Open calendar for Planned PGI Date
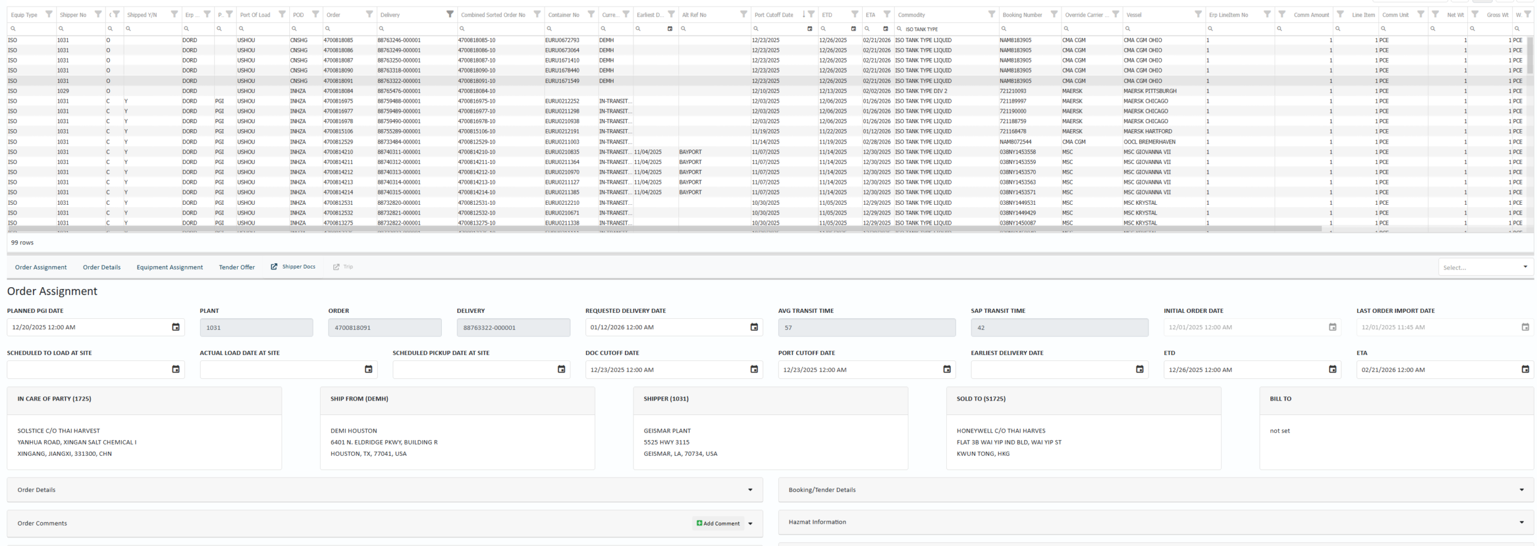The image size is (1537, 546). pyautogui.click(x=176, y=327)
